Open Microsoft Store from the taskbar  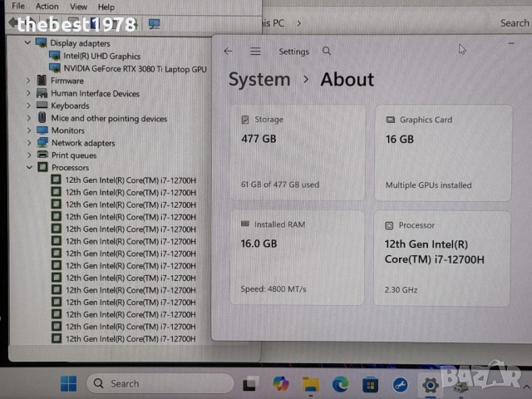[370, 384]
